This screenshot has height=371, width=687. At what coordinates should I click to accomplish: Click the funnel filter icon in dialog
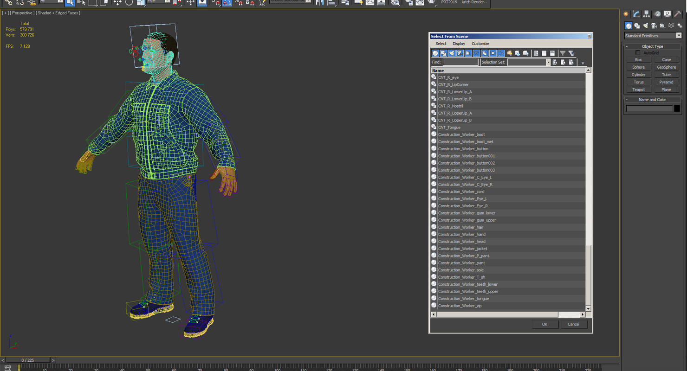(563, 53)
